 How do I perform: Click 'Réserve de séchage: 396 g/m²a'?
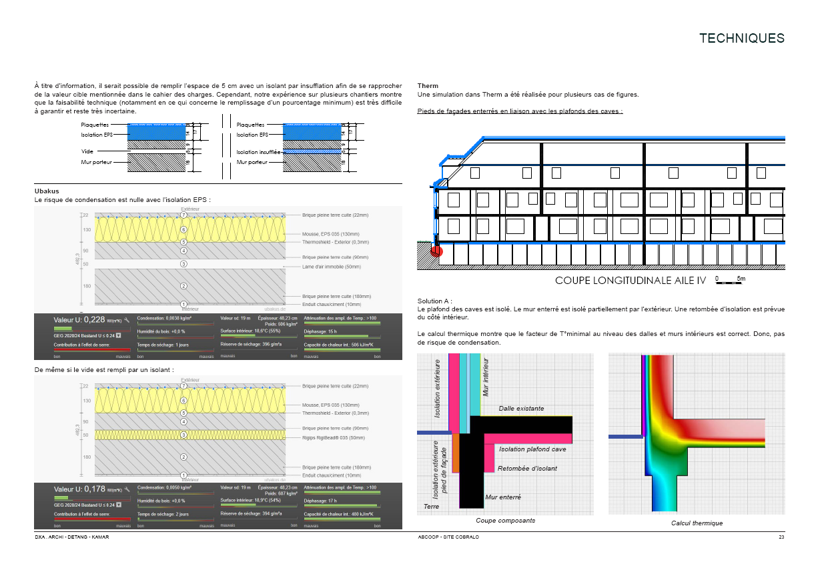click(251, 344)
